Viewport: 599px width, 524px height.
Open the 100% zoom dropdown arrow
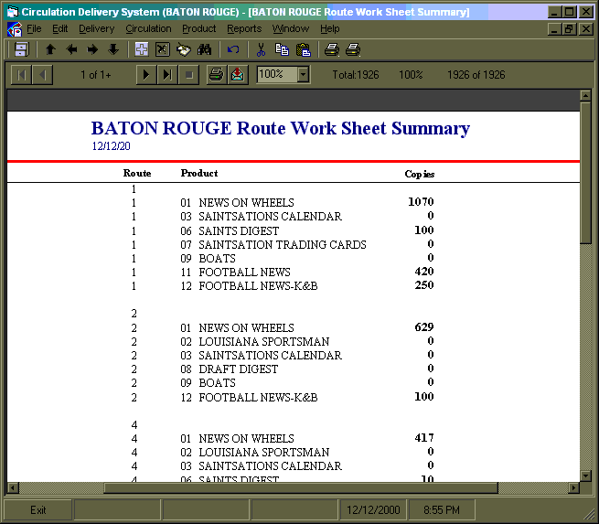pos(303,74)
